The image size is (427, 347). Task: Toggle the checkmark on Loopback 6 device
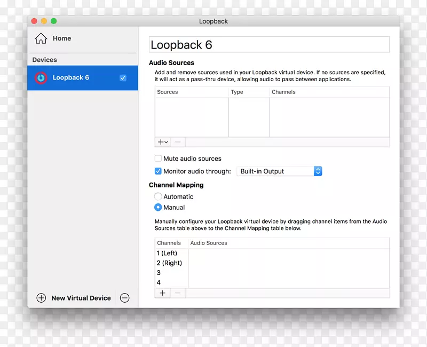coord(123,77)
